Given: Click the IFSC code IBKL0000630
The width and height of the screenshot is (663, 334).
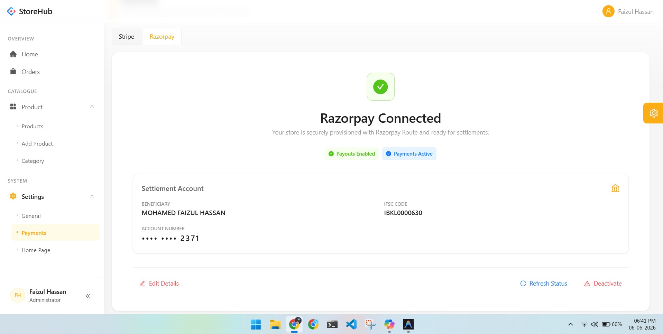Looking at the screenshot, I should 403,213.
